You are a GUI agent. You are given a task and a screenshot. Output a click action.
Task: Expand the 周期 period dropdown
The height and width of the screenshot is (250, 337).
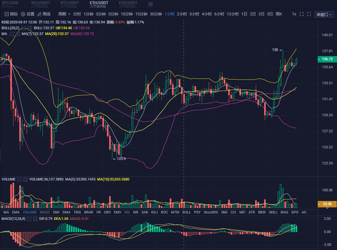click(64, 14)
